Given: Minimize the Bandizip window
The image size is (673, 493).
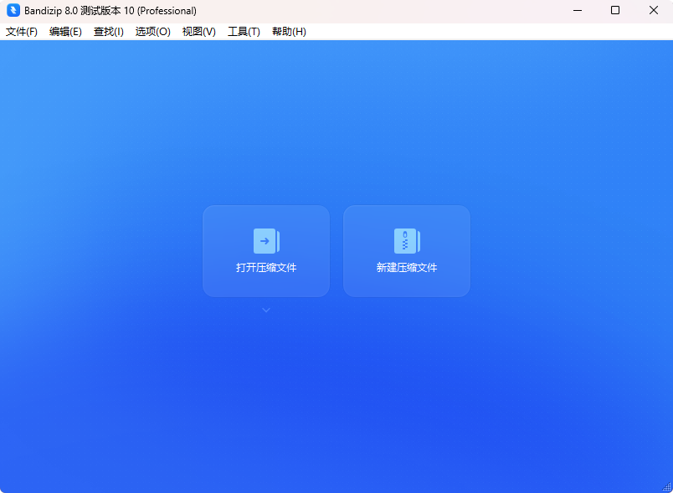Looking at the screenshot, I should pyautogui.click(x=577, y=11).
